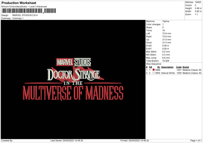Image resolution: width=203 pixels, height=143 pixels.
Task: Click the St. column header
Action: [x=158, y=67]
